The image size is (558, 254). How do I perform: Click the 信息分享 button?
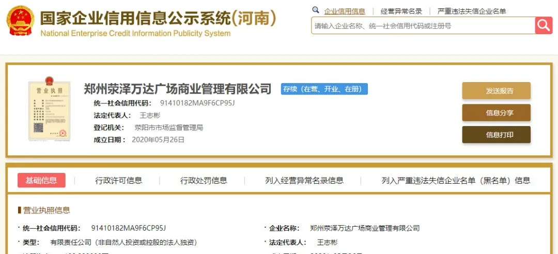[x=496, y=113]
